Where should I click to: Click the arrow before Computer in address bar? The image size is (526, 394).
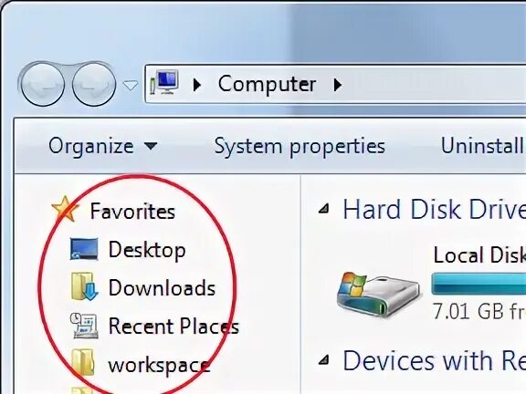click(x=197, y=85)
